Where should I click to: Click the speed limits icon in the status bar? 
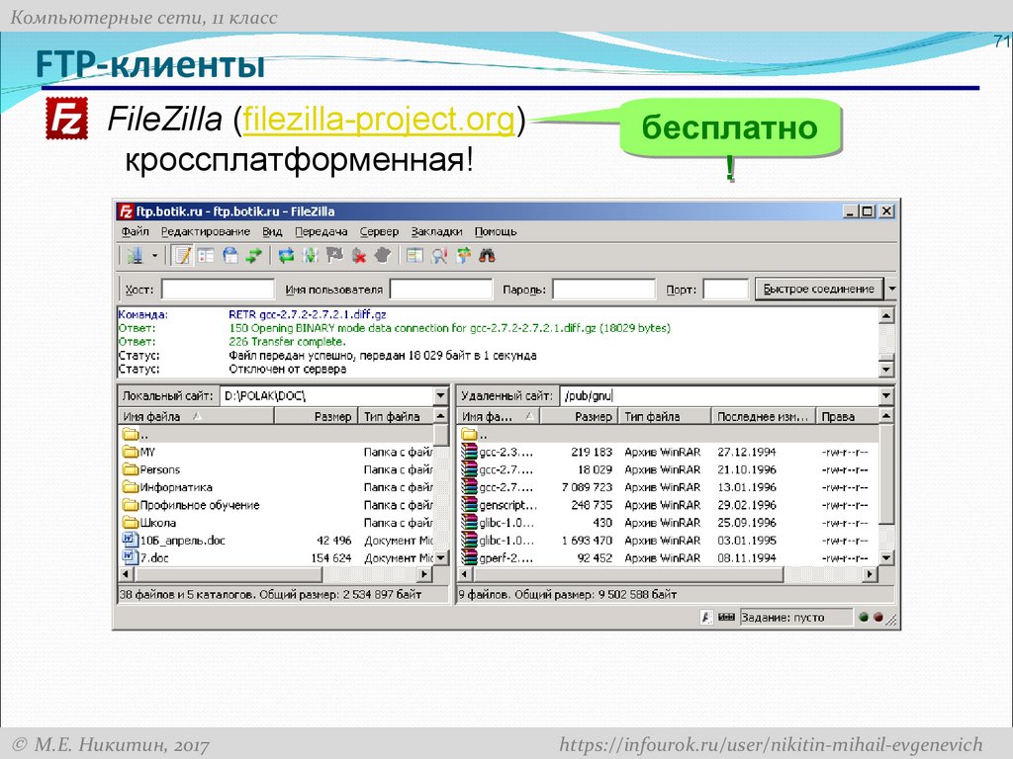click(726, 617)
